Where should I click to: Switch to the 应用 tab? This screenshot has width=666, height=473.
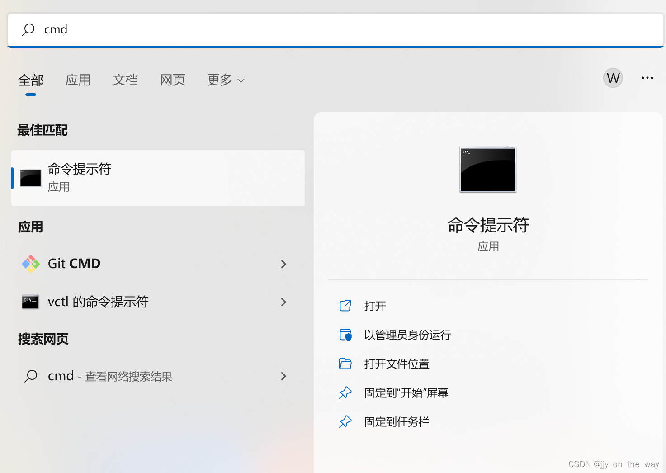coord(78,80)
